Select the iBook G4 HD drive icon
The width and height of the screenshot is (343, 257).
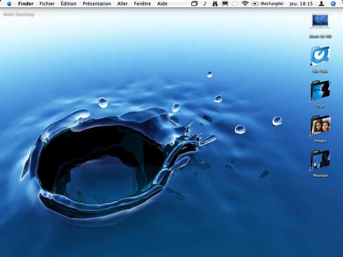pyautogui.click(x=320, y=22)
